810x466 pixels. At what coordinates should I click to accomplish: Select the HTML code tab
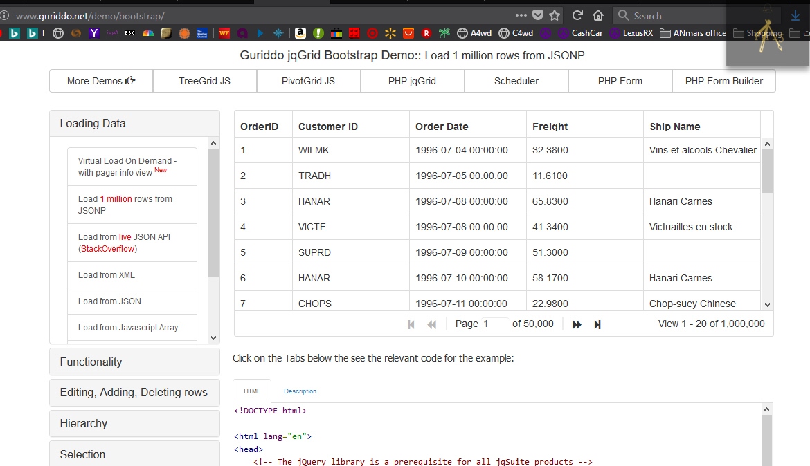coord(252,391)
